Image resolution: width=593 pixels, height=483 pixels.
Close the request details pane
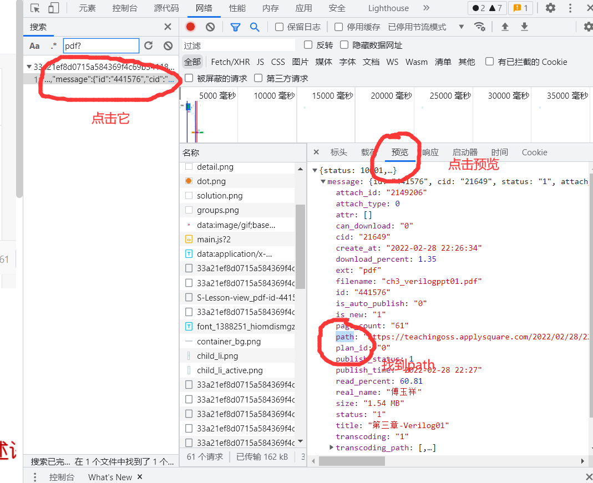[316, 152]
